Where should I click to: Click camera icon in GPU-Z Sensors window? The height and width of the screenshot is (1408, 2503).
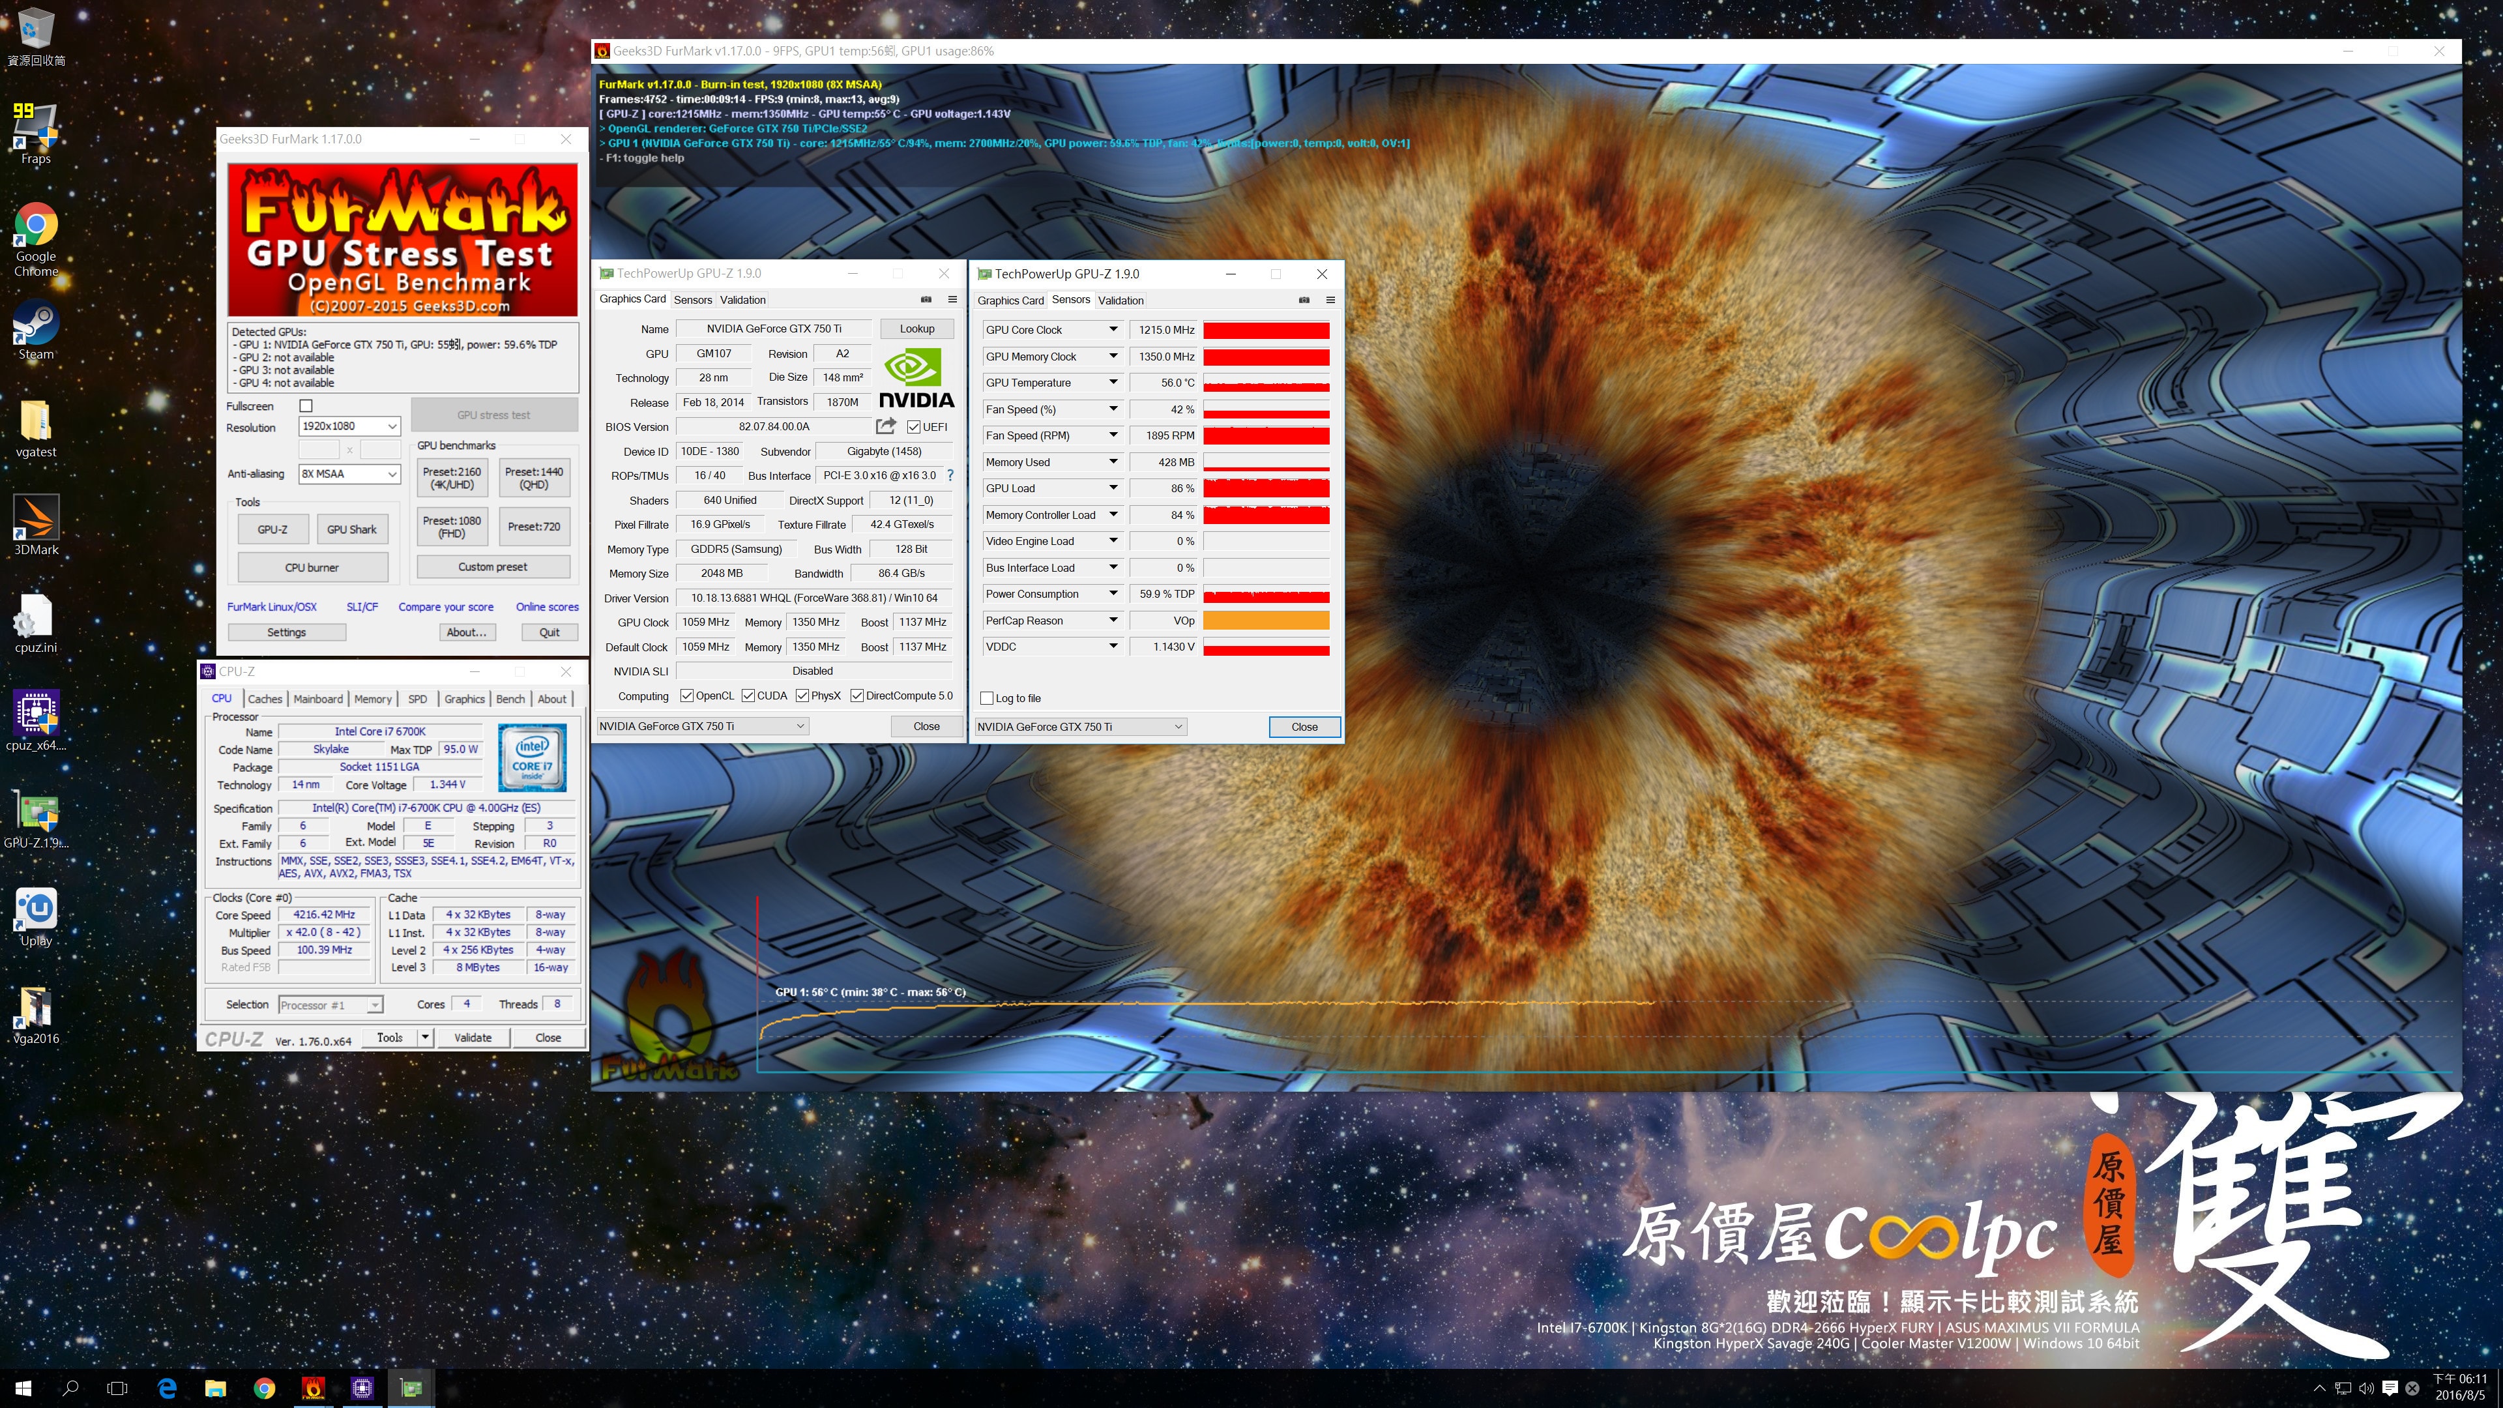(1304, 301)
